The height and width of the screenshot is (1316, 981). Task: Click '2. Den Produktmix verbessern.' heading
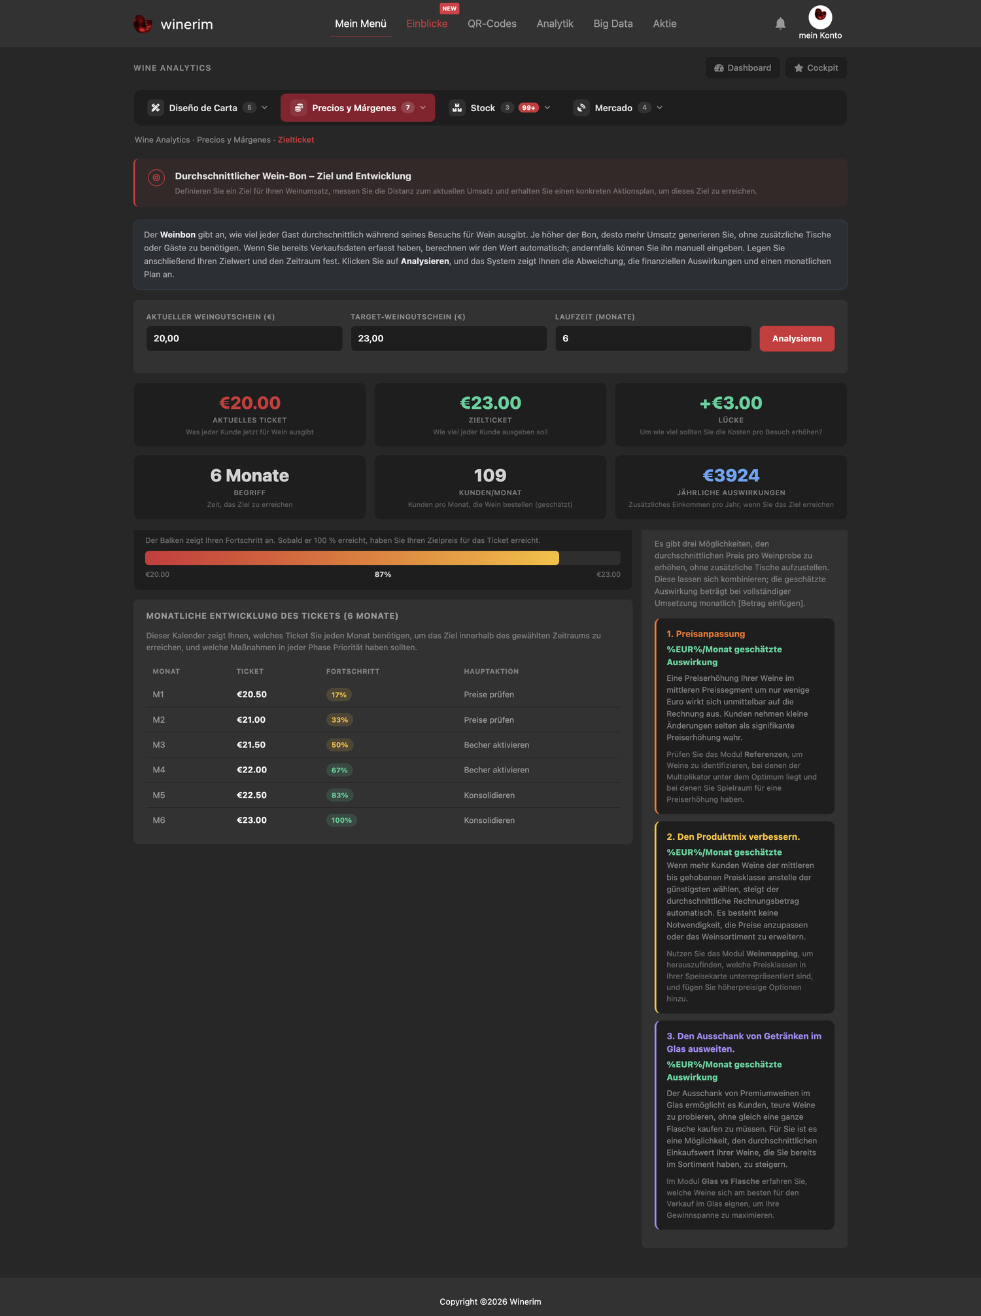(x=733, y=837)
